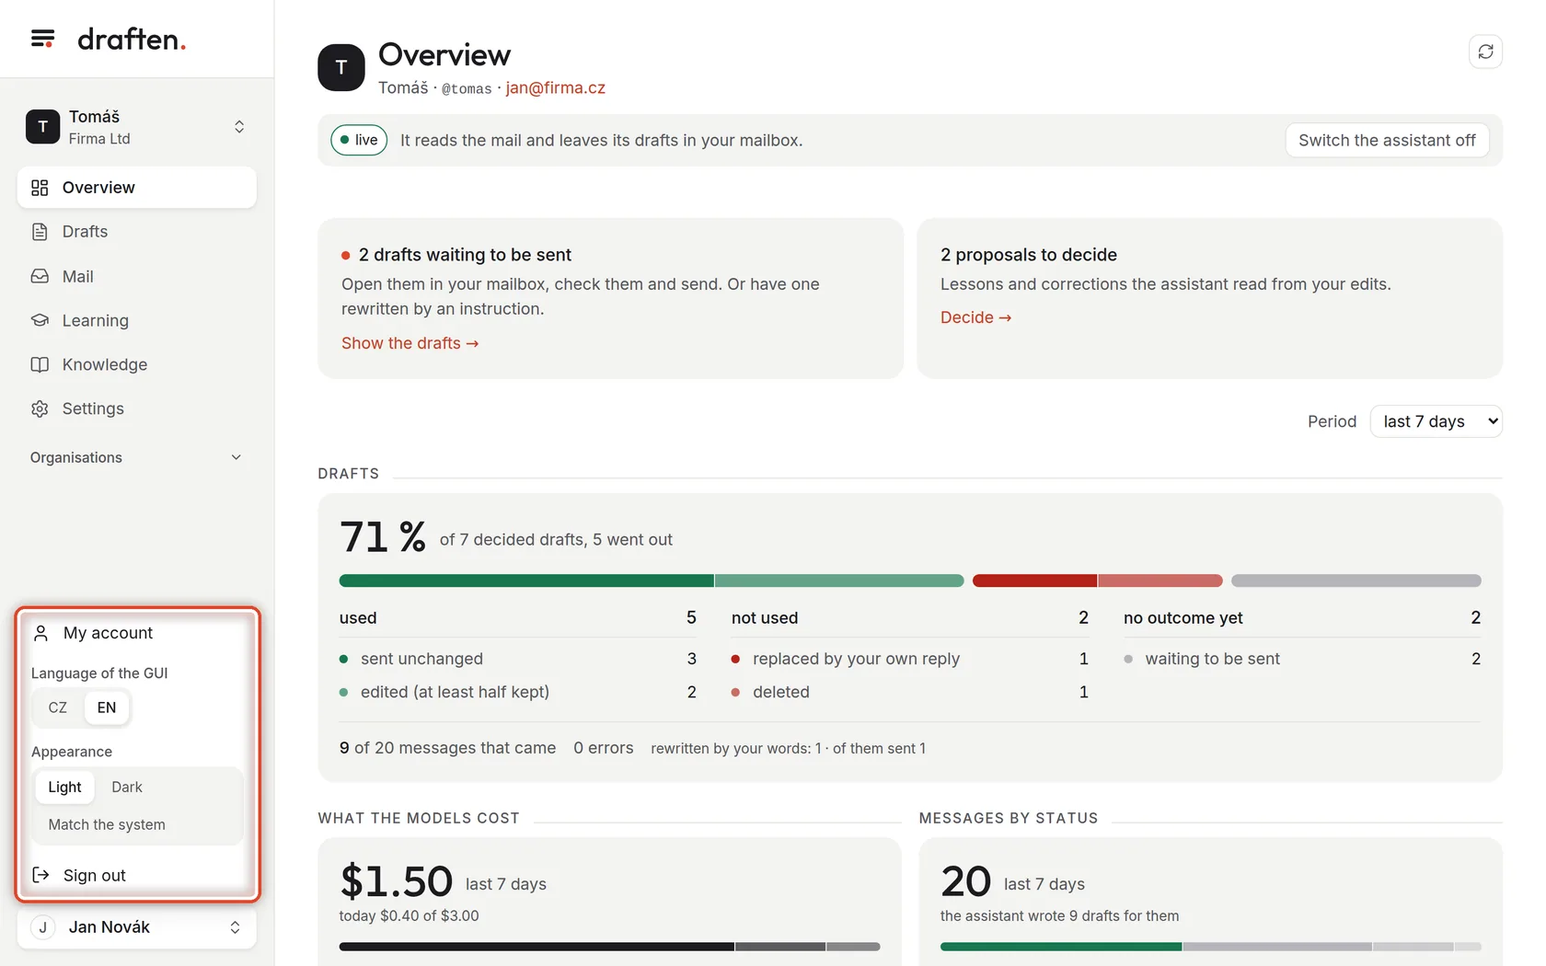Open the Overview page in sidebar
The height and width of the screenshot is (966, 1546).
136,188
